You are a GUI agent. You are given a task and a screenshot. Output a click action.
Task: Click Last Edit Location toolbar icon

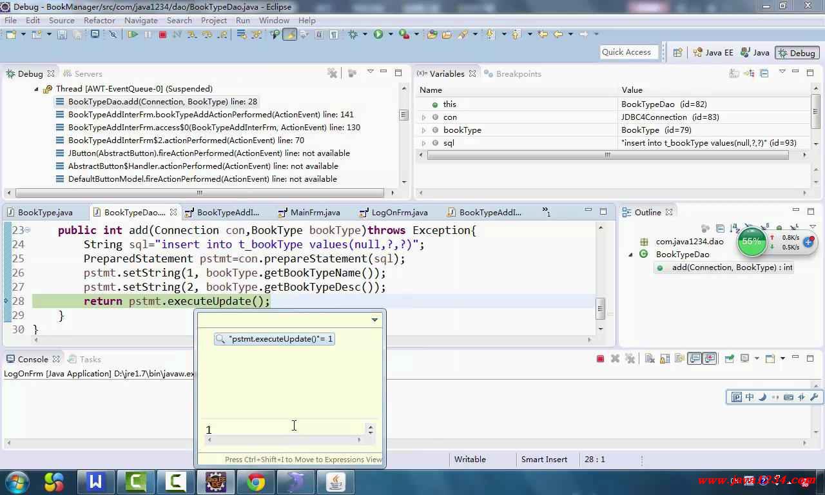click(543, 34)
